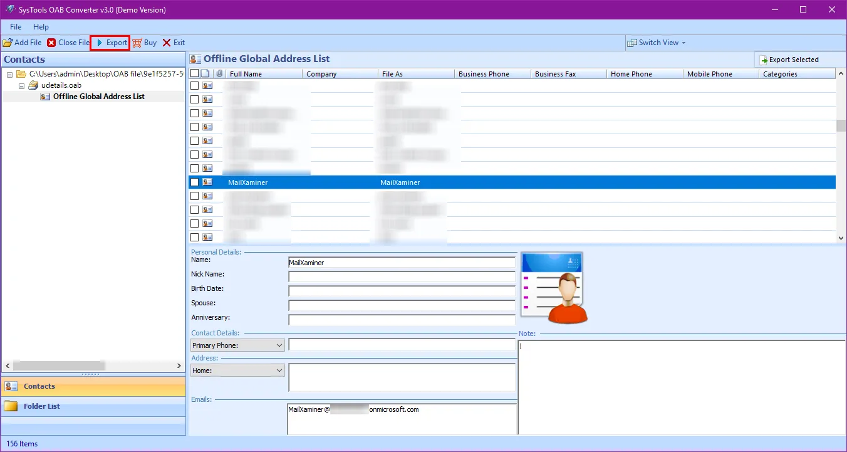Sort by the Company column header

tap(340, 74)
